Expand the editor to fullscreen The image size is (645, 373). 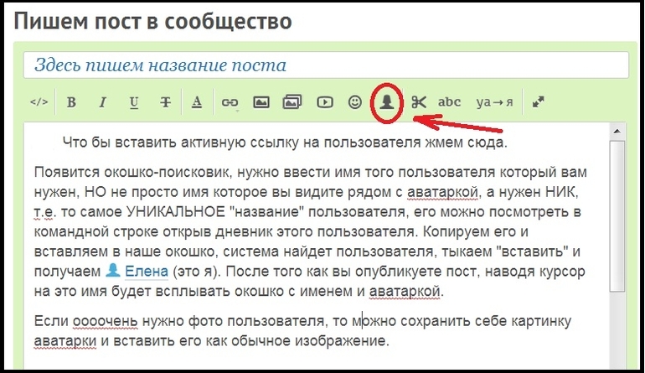pyautogui.click(x=539, y=101)
